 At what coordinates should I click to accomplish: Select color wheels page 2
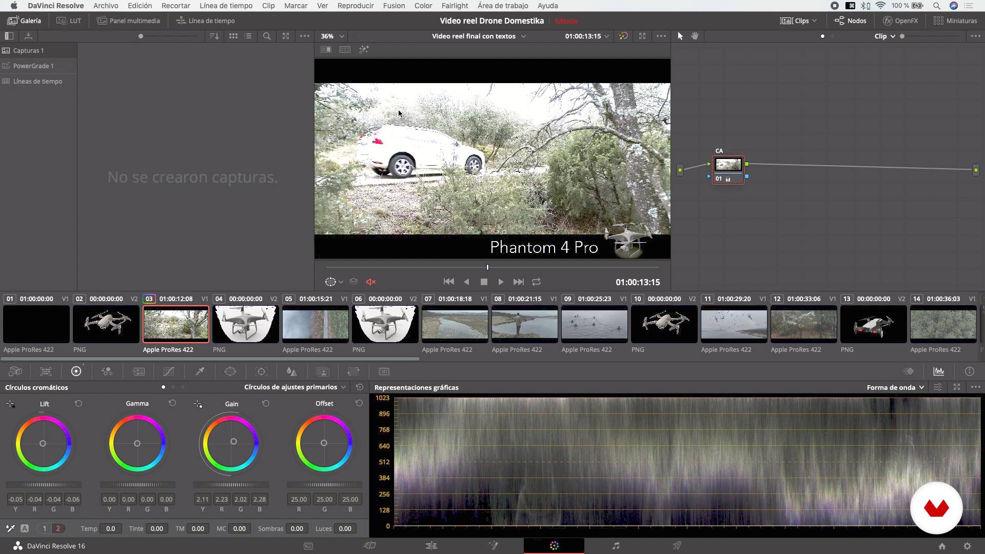tap(58, 528)
